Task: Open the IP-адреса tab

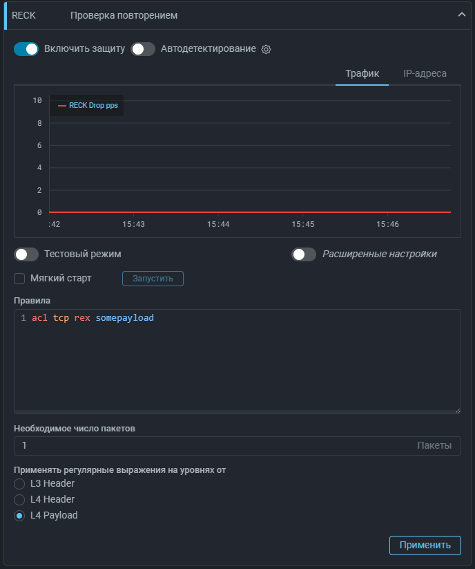Action: [425, 73]
